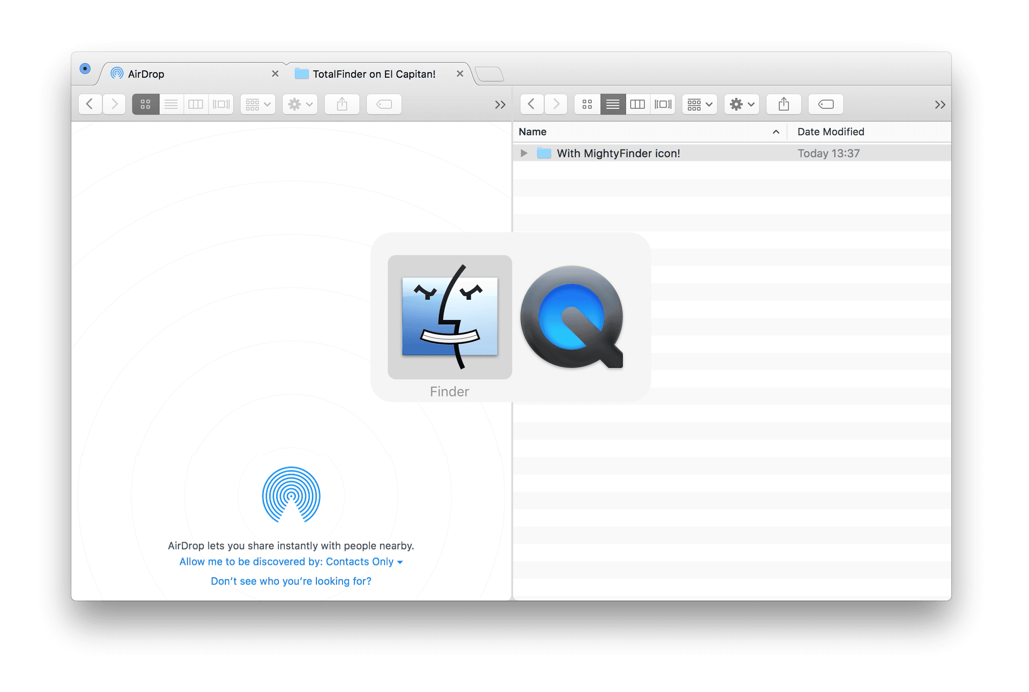Click the Finder label in app switcher
The image size is (1029, 692).
450,392
